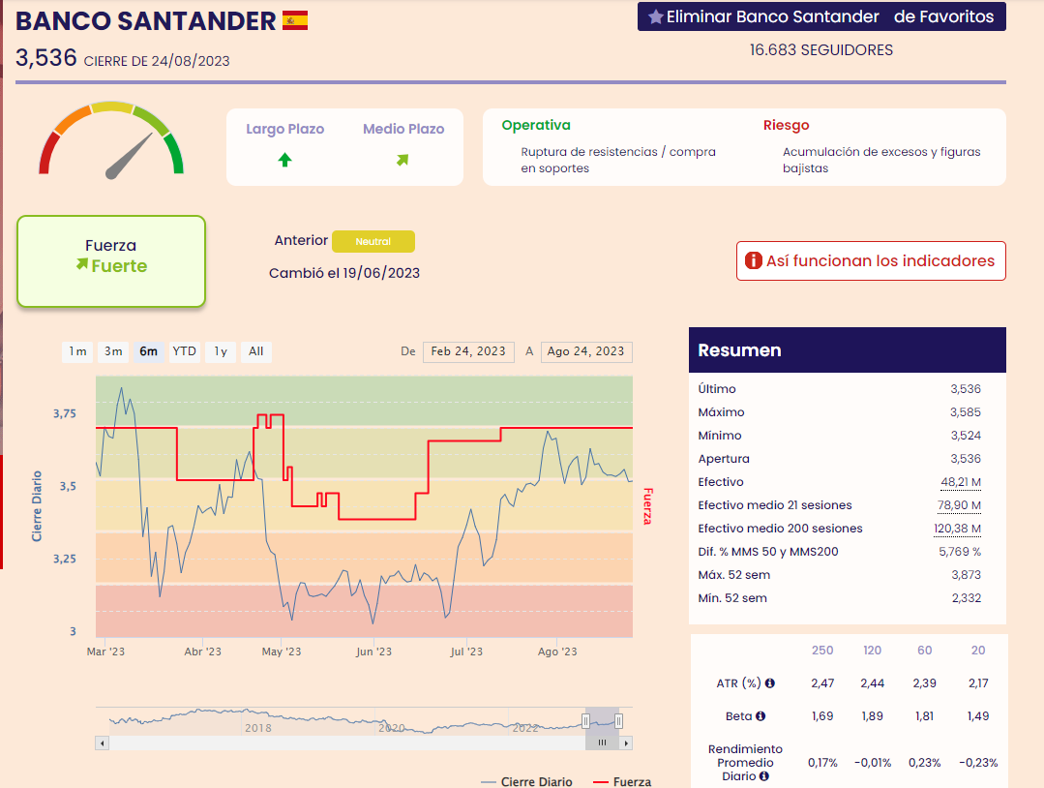The image size is (1044, 788).
Task: Click the star icon in Eliminar de Favoritos
Action: pos(656,16)
